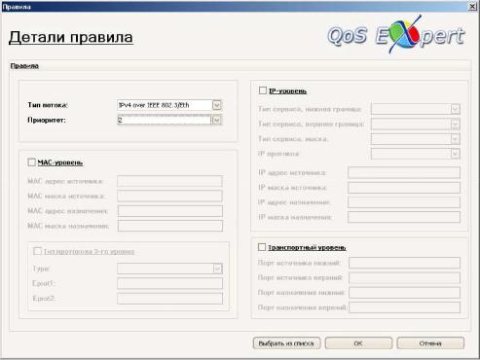Click the Eprot2 input field
Screen dimensions: 480x360
(169, 299)
